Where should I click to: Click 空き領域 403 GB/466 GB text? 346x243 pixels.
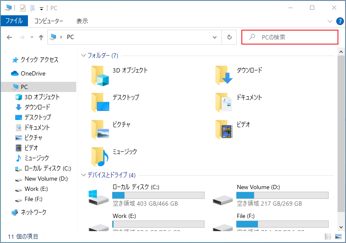point(145,204)
